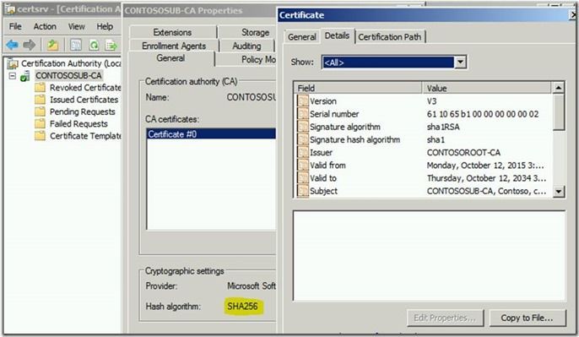Click the blue Back arrow in certsrv toolbar
Screen dimensions: 579x337
12,45
